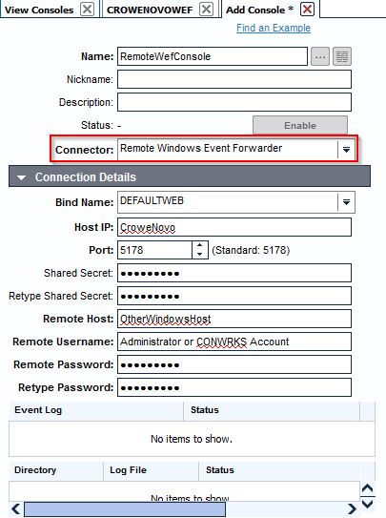
Task: Decrease Port value with down arrow
Action: click(199, 254)
